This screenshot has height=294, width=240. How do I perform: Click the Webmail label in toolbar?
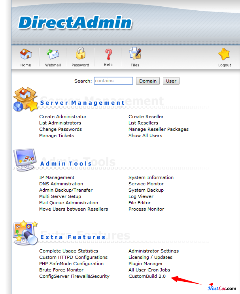53,65
